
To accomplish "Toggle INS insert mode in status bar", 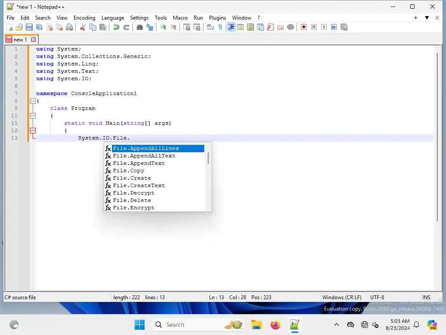I will [426, 297].
